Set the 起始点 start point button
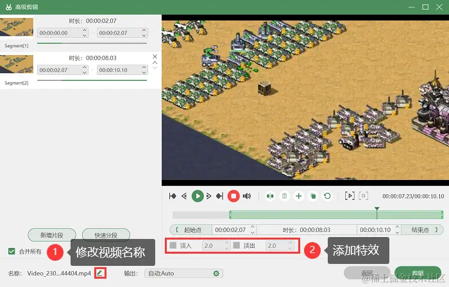The image size is (449, 287). tap(191, 229)
